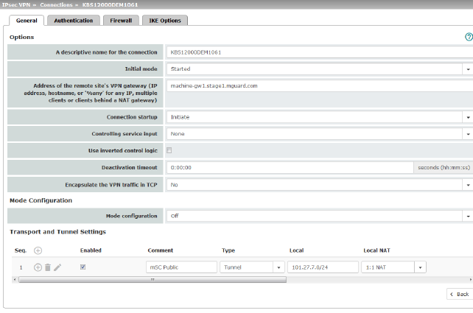Viewport: 473px width, 313px height.
Task: Click the add row icon beside Seq. header
Action: pyautogui.click(x=38, y=250)
